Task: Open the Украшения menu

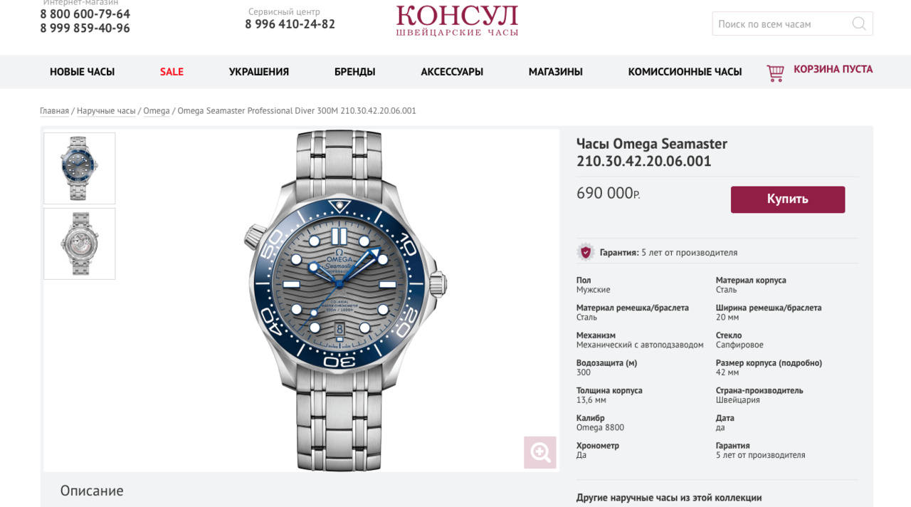Action: coord(259,72)
